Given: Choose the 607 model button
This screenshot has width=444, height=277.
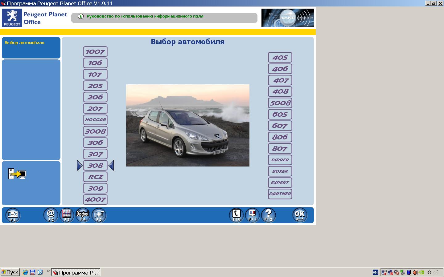Looking at the screenshot, I should (280, 126).
